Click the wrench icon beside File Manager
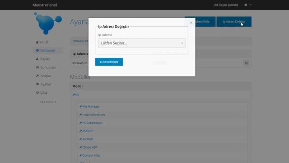 pos(80,107)
